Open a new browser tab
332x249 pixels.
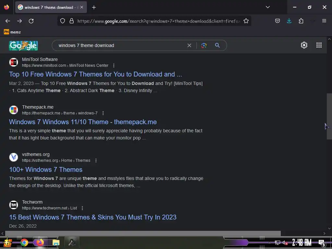tap(94, 7)
